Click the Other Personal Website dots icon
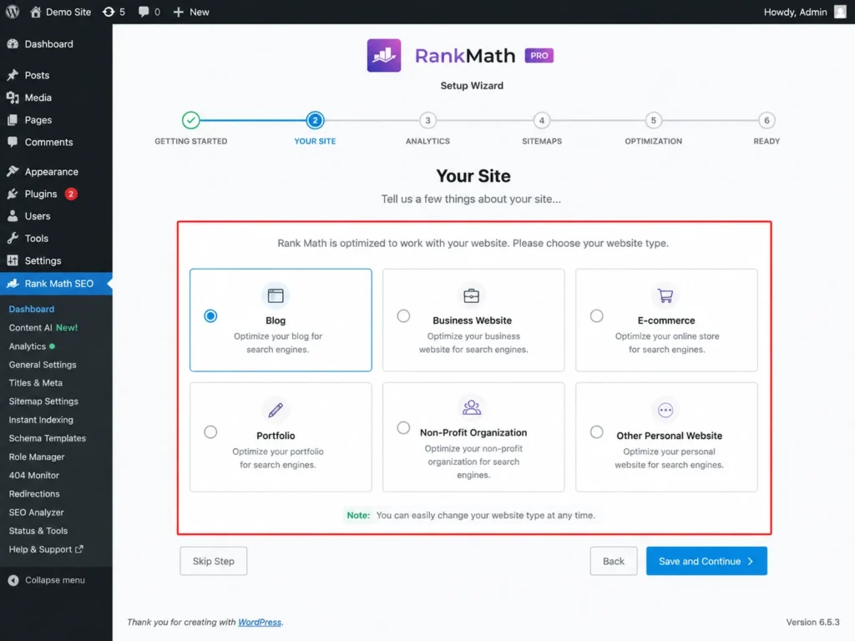This screenshot has height=641, width=855. [665, 410]
